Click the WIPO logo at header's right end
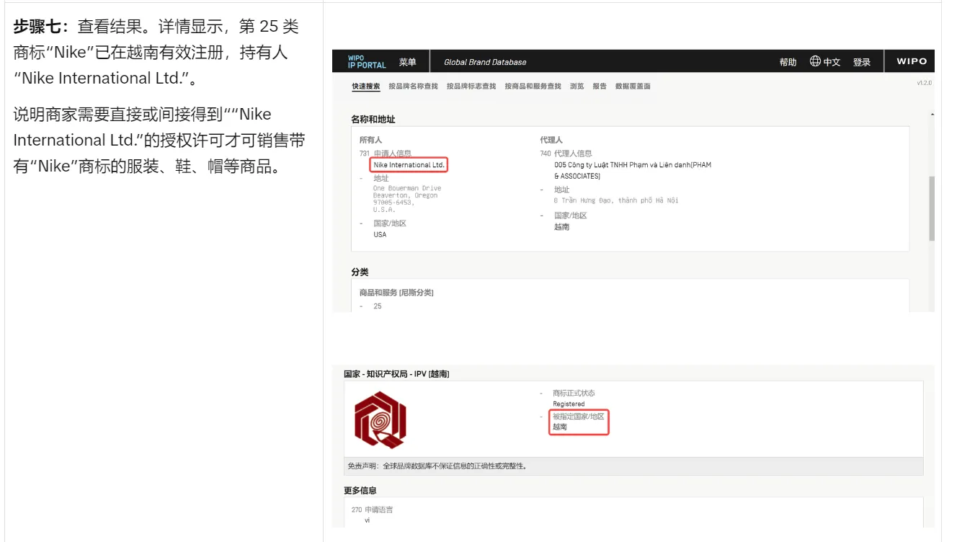Screen dimensions: 957x542 912,61
